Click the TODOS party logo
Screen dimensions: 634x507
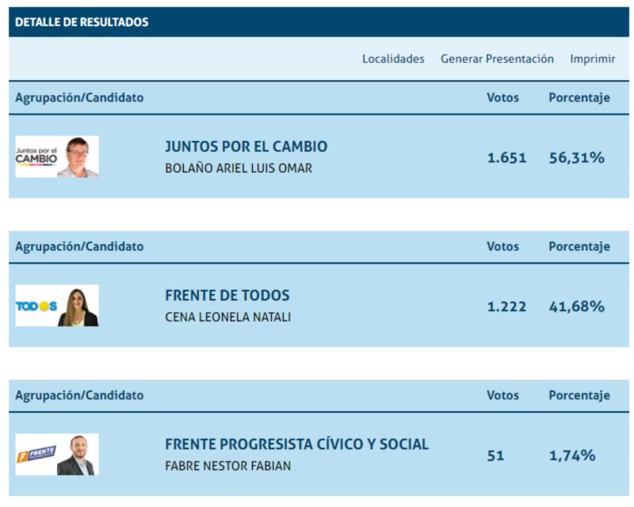pos(36,306)
